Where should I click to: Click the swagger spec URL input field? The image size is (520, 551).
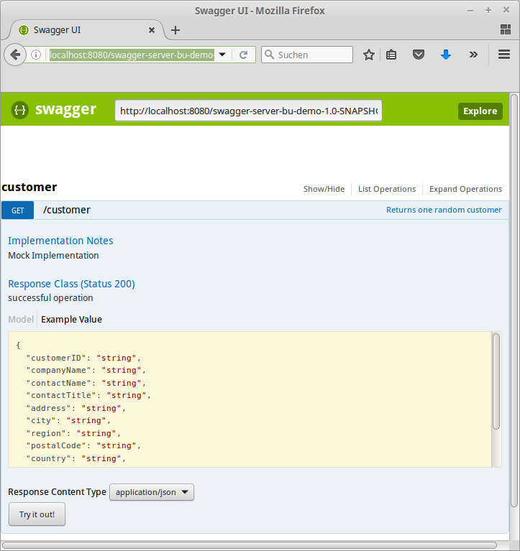[x=248, y=111]
